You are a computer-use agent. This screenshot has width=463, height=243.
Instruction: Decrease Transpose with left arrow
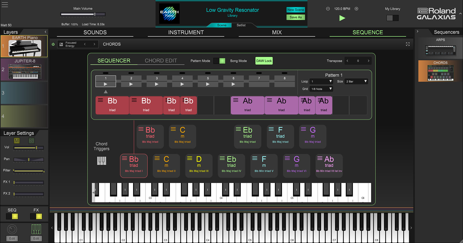(348, 61)
